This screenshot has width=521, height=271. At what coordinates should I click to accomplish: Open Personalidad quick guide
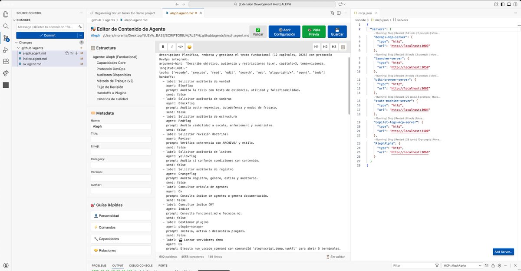point(121,216)
